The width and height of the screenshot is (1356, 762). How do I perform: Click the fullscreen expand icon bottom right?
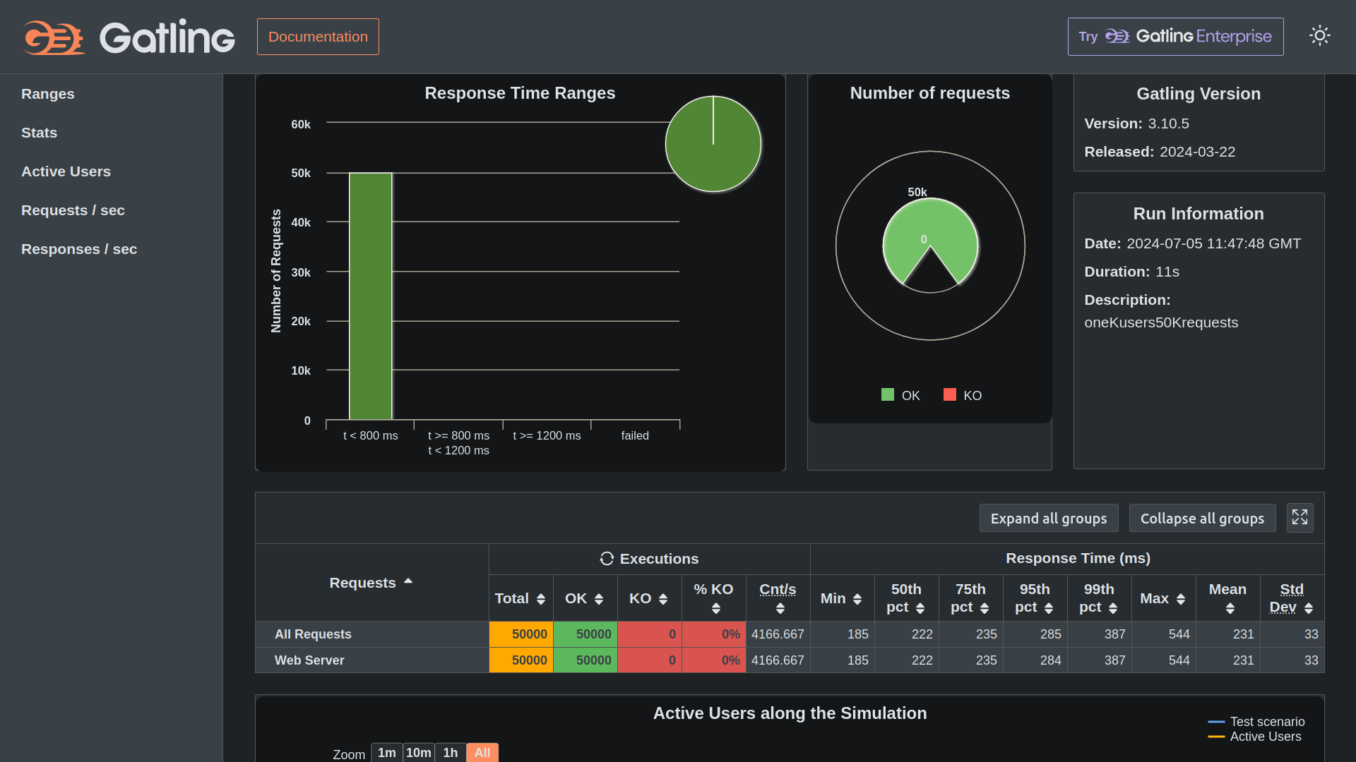1300,517
